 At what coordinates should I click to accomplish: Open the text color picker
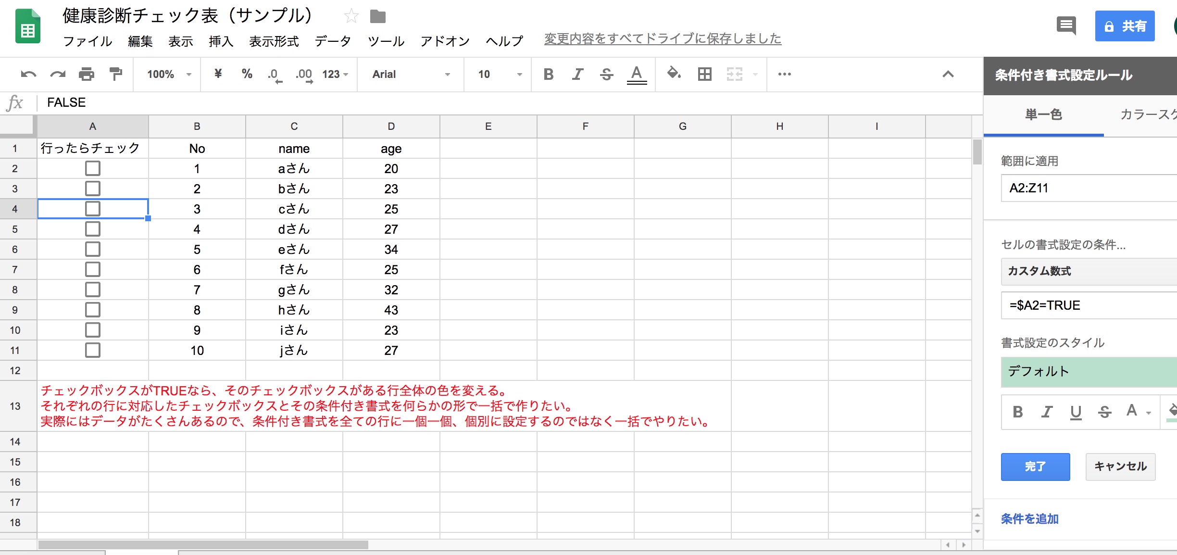[636, 74]
